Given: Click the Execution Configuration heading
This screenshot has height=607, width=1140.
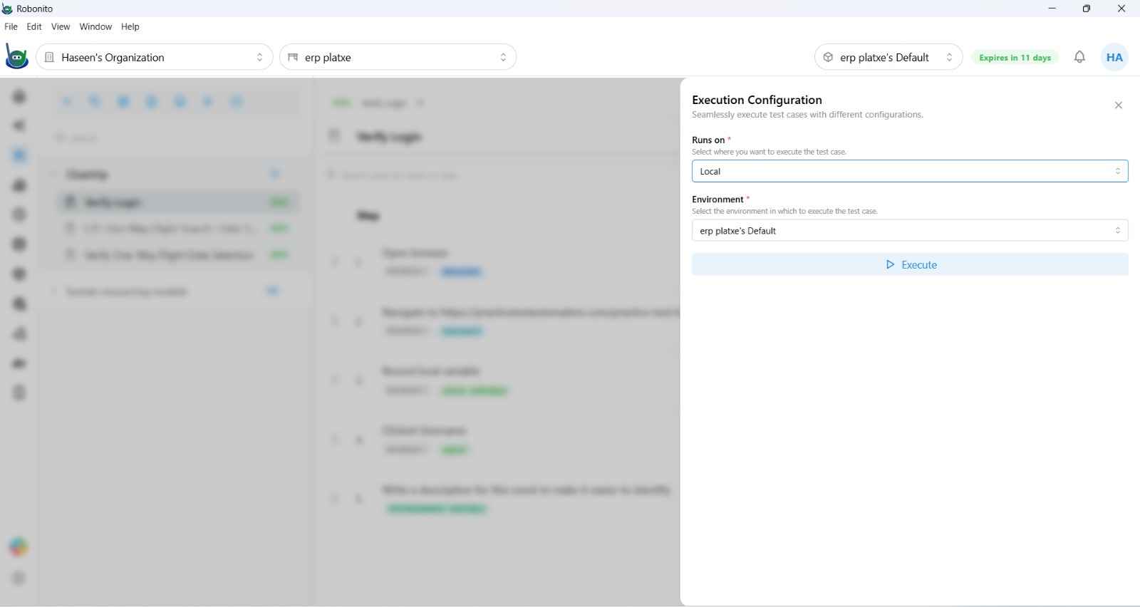Looking at the screenshot, I should click(757, 100).
